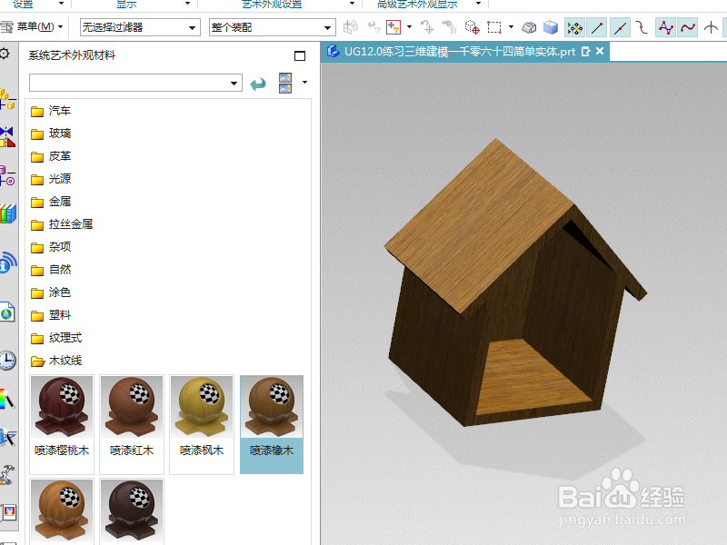Image resolution: width=727 pixels, height=545 pixels.
Task: Open the HD3D Tools info icon
Action: [x=7, y=263]
